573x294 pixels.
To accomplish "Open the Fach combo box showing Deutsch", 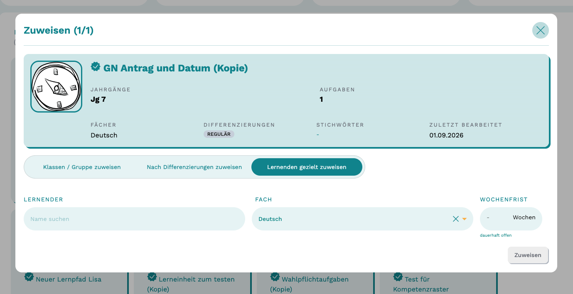I will point(362,219).
